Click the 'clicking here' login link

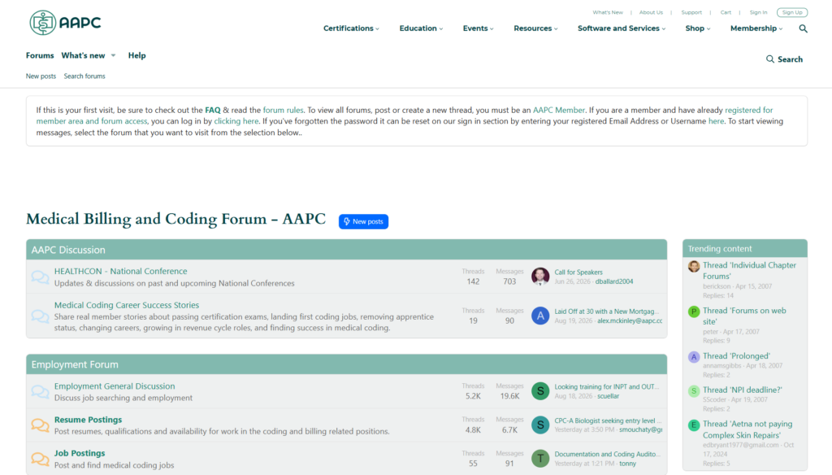click(236, 121)
